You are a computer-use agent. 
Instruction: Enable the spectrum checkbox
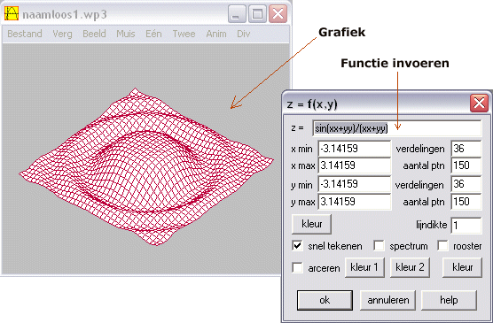coord(379,245)
